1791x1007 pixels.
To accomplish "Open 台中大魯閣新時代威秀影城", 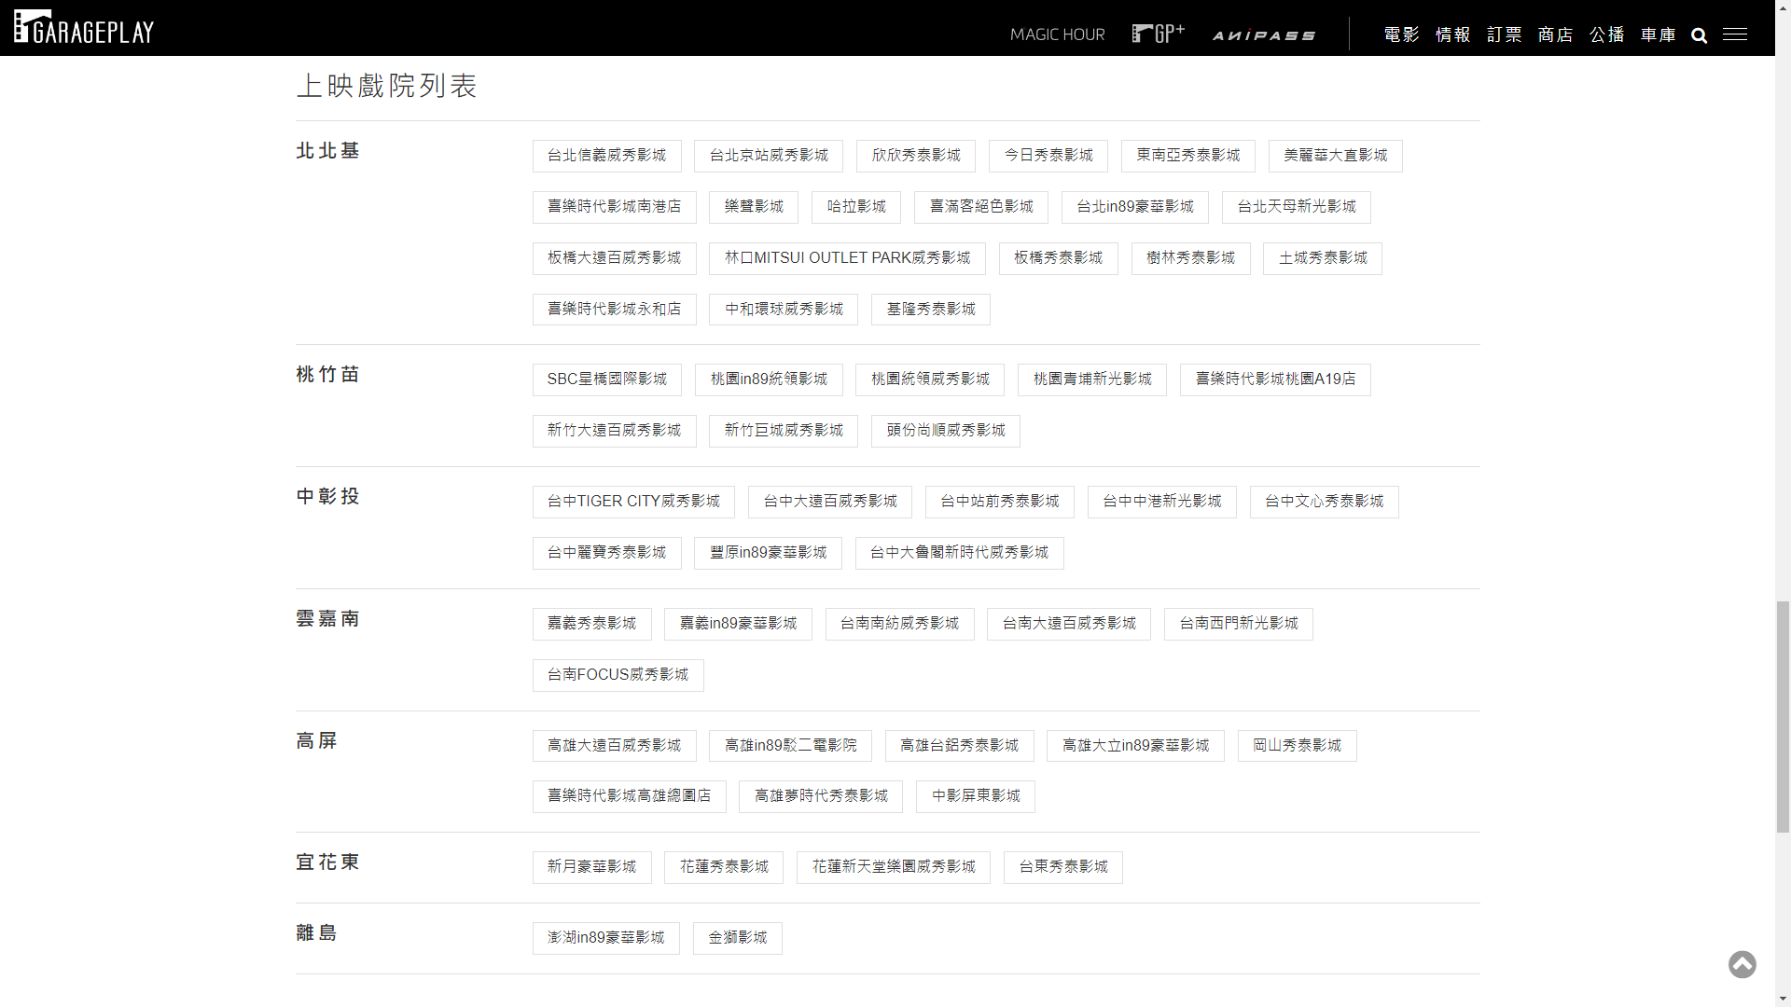I will 960,553.
